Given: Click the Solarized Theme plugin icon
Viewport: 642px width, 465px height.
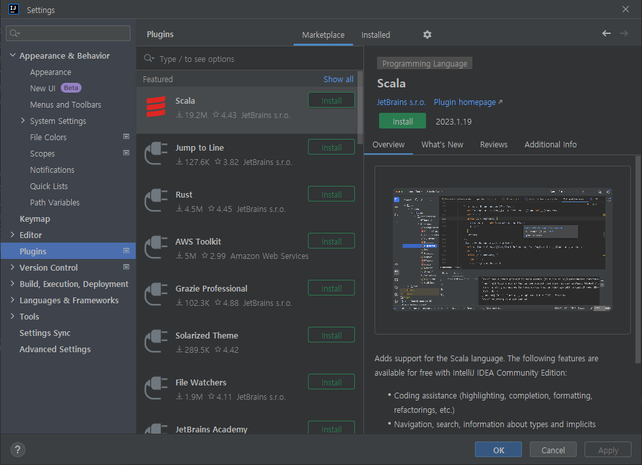Looking at the screenshot, I should (x=156, y=341).
